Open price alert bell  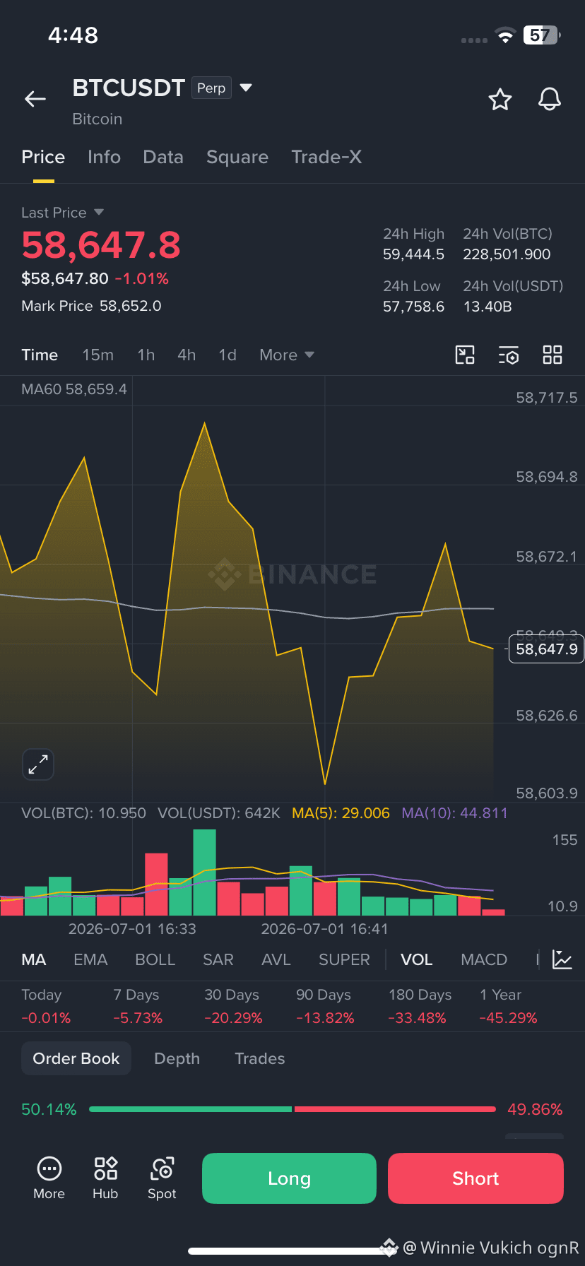click(x=550, y=100)
